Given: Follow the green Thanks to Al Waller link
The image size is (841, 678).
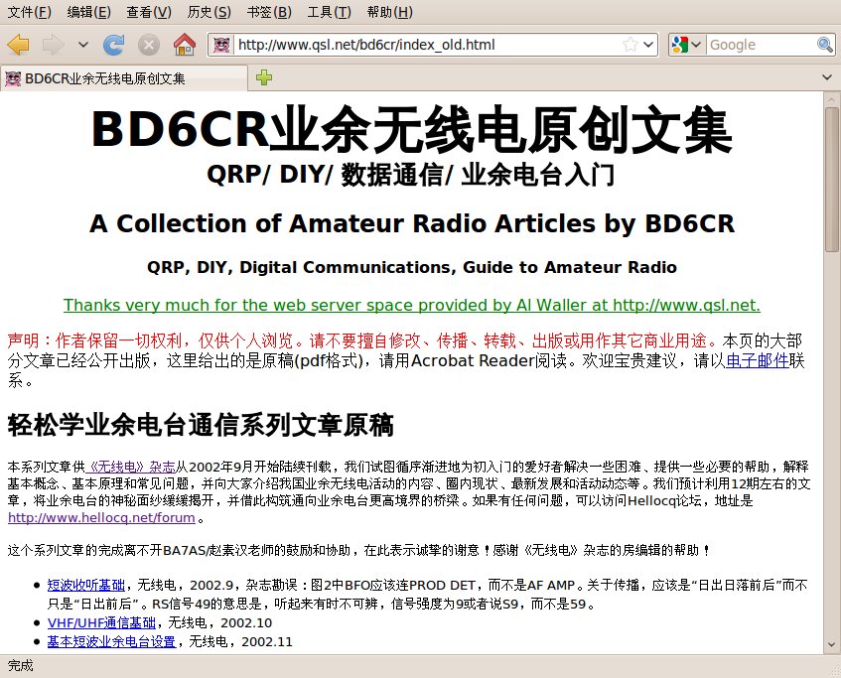Looking at the screenshot, I should pyautogui.click(x=412, y=305).
